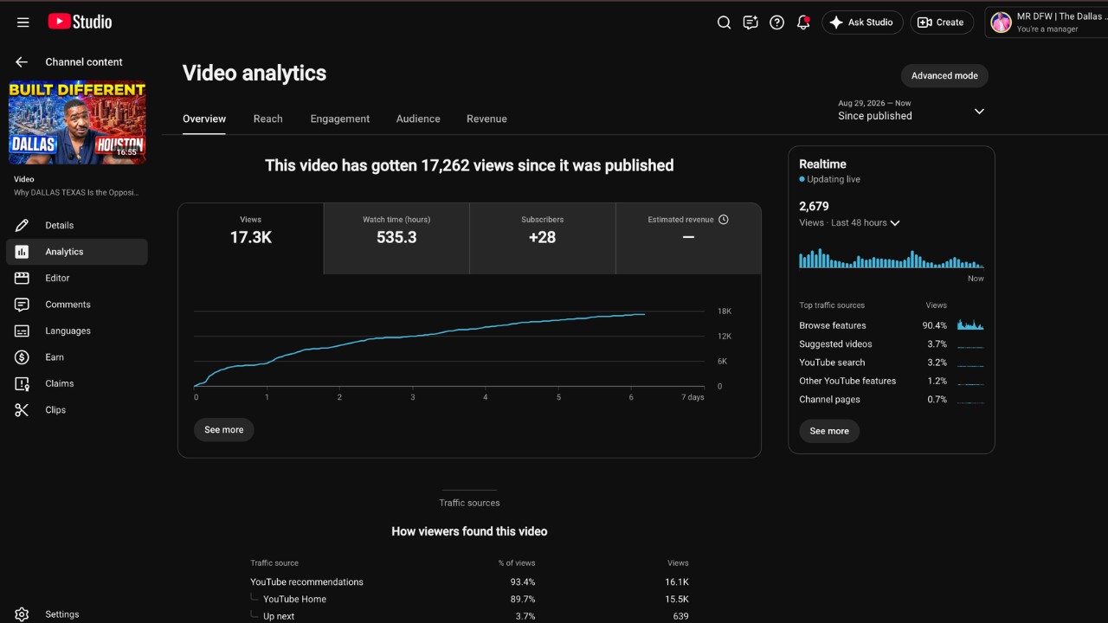Select the Watch time (hours) card
1108x623 pixels.
396,239
